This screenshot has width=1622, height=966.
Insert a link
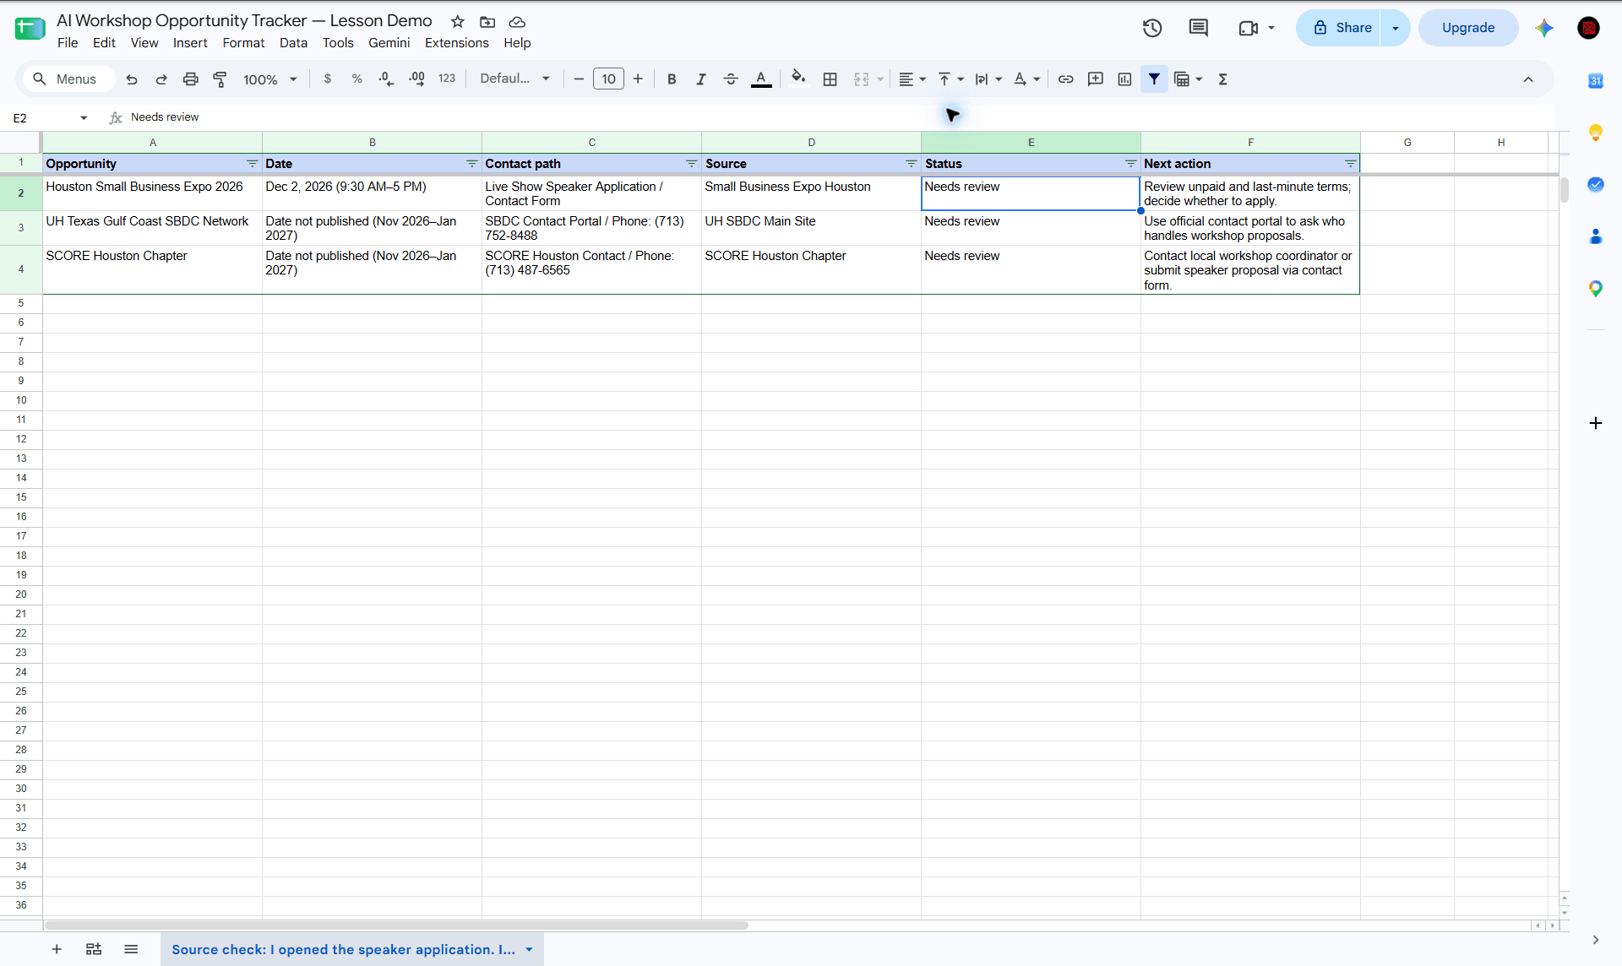(1066, 79)
